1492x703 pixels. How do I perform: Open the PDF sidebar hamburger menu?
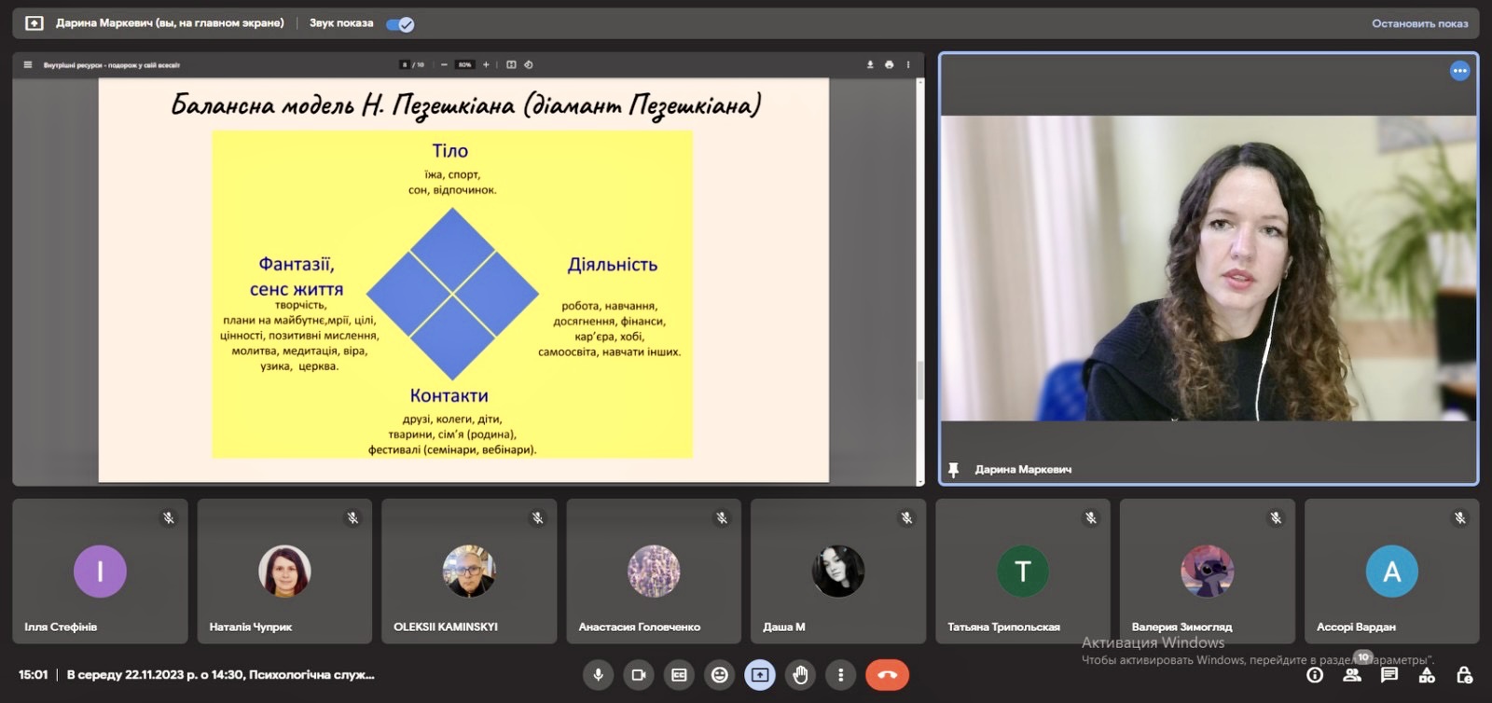(28, 65)
